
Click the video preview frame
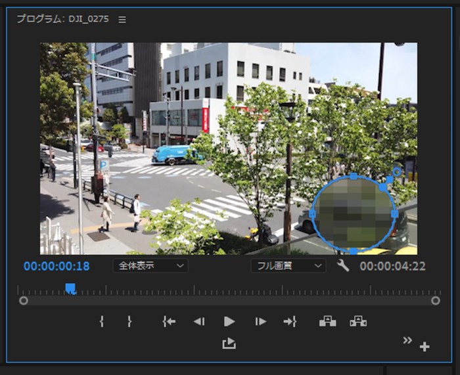click(x=229, y=148)
